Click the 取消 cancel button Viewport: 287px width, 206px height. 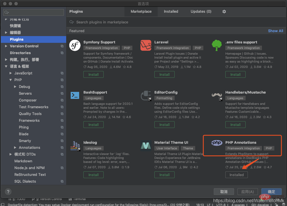click(x=224, y=192)
